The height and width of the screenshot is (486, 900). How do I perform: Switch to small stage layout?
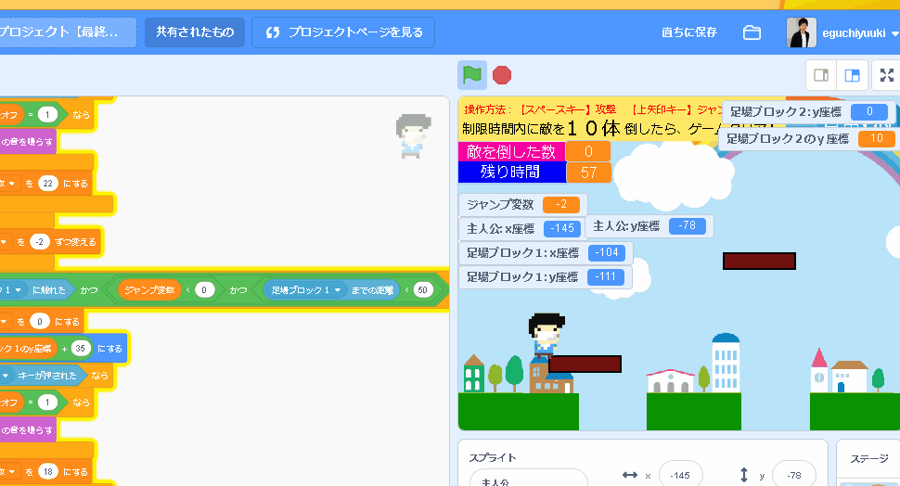pos(821,75)
